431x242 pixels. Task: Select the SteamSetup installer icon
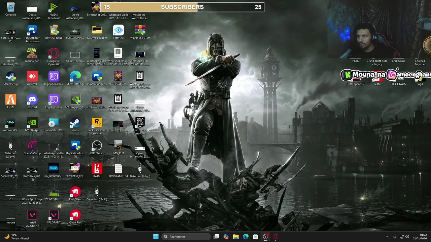tap(10, 79)
